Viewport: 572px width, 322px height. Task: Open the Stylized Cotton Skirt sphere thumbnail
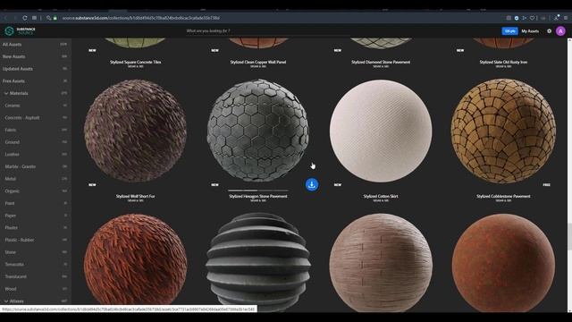point(381,131)
